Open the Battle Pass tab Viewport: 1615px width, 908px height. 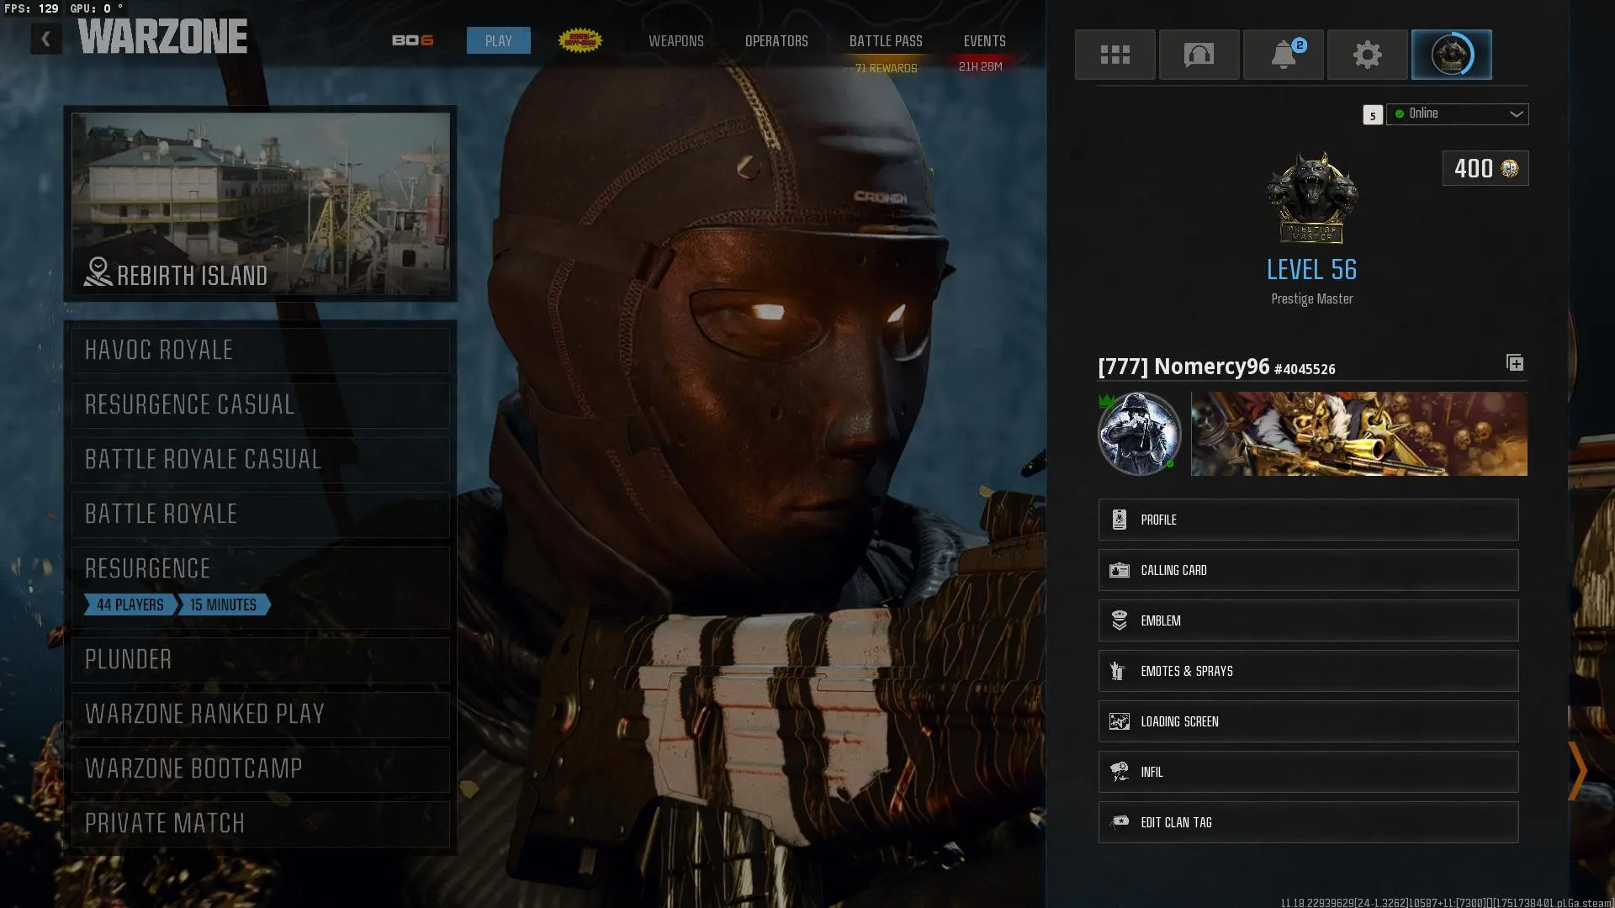[x=885, y=40]
